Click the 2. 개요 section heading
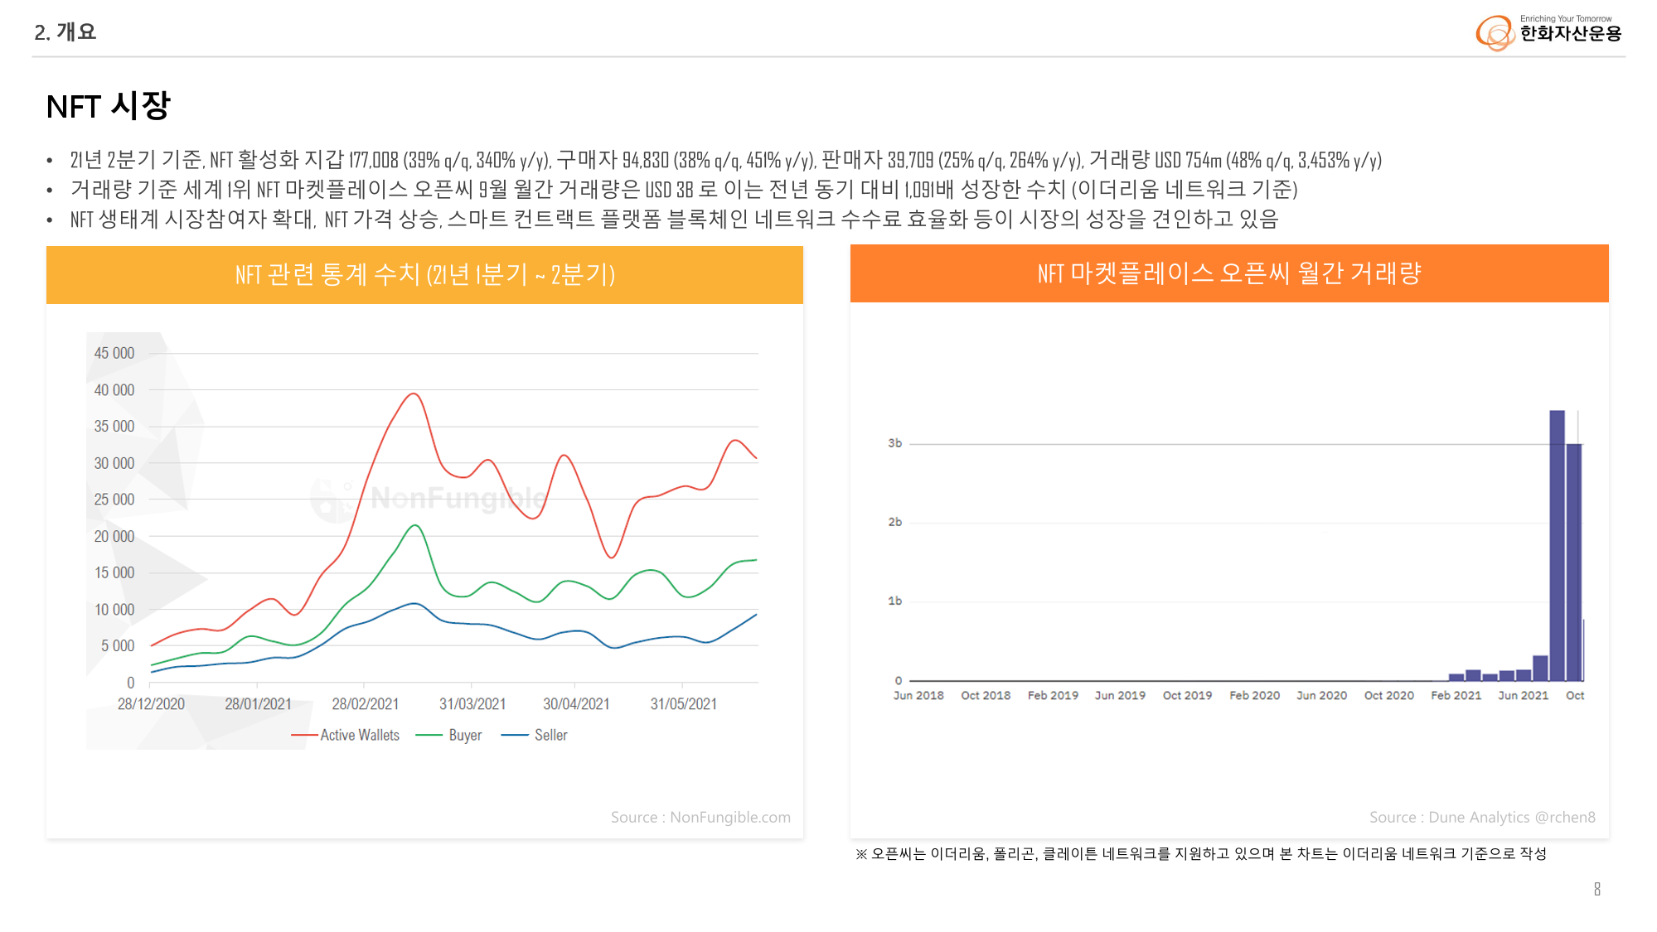1657x932 pixels. [x=65, y=31]
